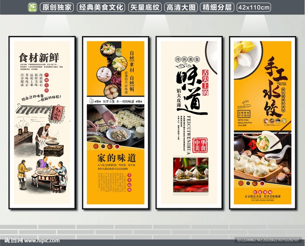Screen dimensions: 305x246
Task: Click the red 美食起源 vertical label
Action: pos(129,182)
